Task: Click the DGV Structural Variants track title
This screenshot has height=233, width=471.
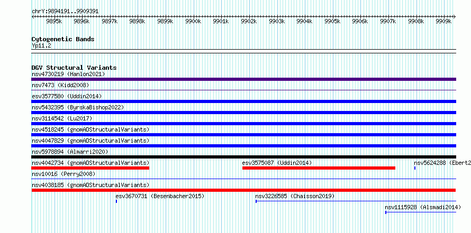Action: pos(74,68)
